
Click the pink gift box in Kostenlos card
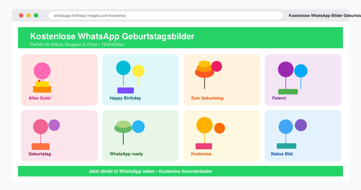204,146
